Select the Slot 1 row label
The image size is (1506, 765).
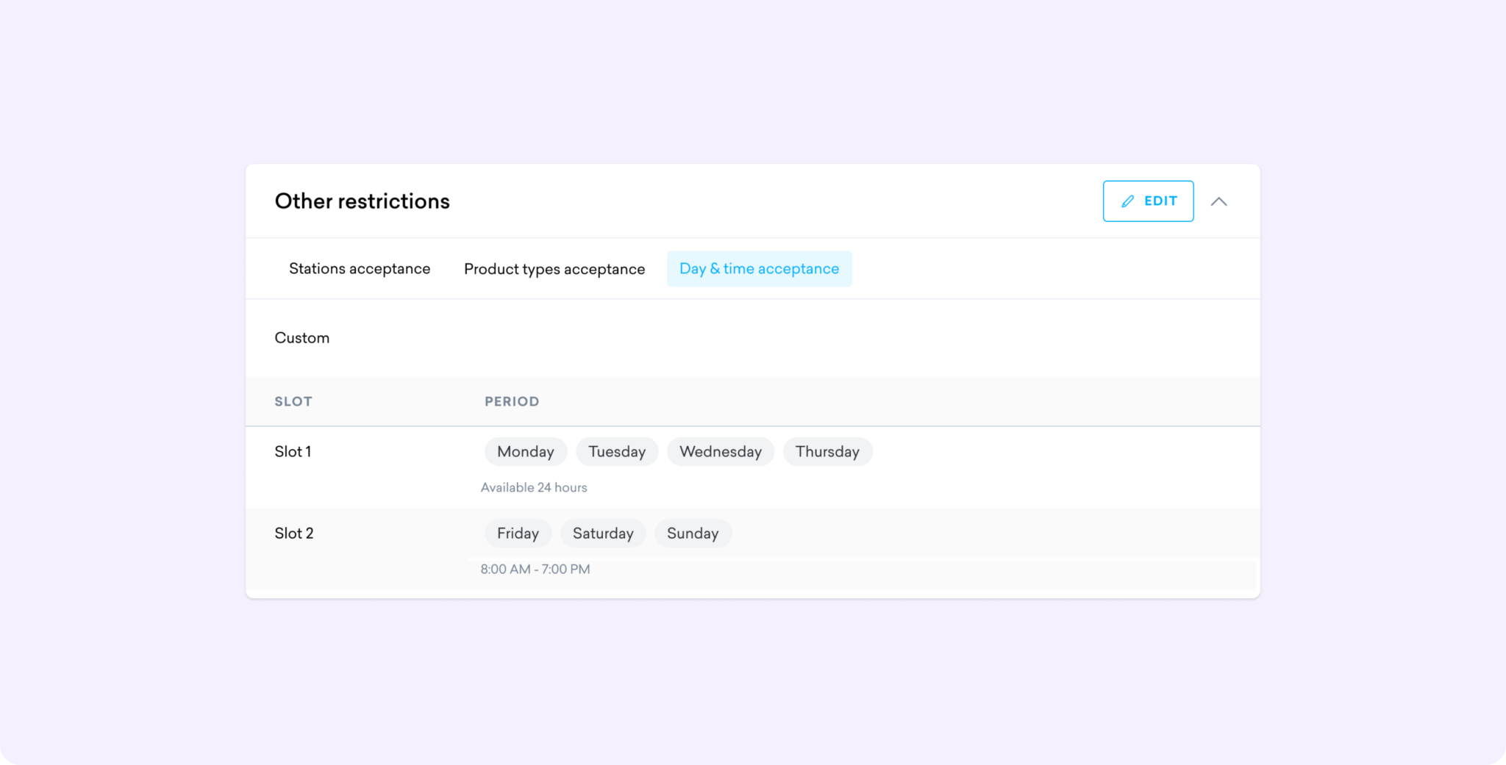[293, 451]
